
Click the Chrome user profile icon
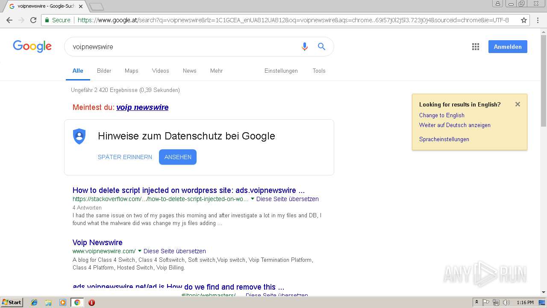coord(497,3)
